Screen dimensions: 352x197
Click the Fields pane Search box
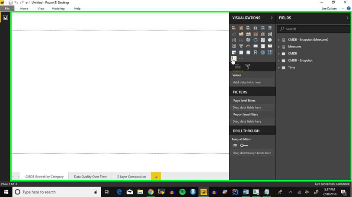coord(314,29)
